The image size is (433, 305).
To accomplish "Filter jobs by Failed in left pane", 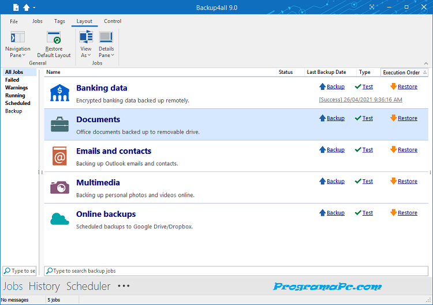I will pyautogui.click(x=12, y=80).
